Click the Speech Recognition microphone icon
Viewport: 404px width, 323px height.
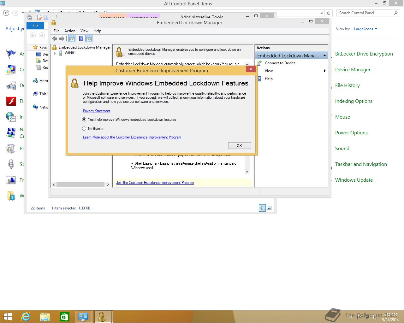click(x=11, y=164)
